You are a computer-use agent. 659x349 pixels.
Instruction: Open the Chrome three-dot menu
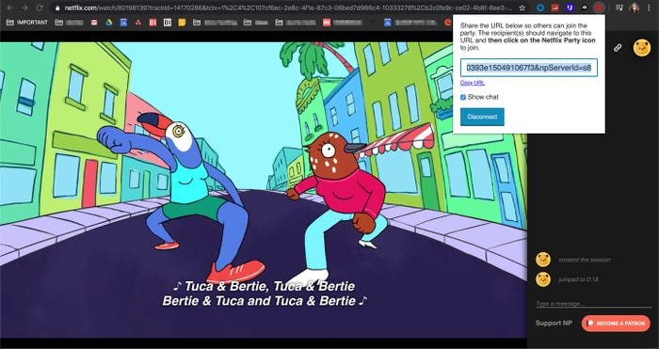pos(649,8)
